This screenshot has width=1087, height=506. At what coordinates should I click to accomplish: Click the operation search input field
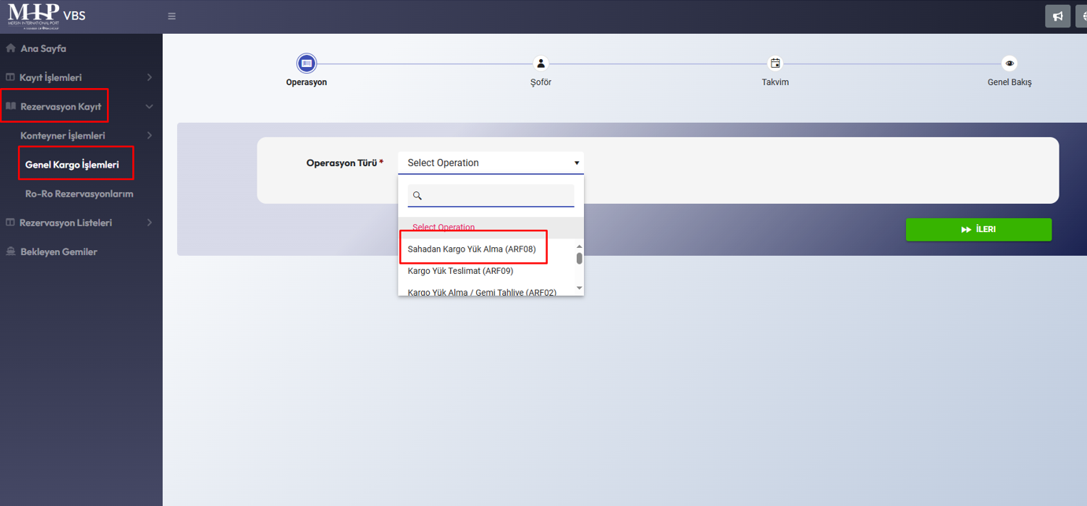tap(496, 195)
